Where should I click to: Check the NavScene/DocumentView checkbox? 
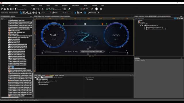pyautogui.click(x=145, y=27)
